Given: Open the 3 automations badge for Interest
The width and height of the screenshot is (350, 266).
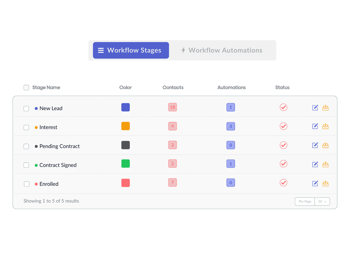Looking at the screenshot, I should (x=230, y=126).
